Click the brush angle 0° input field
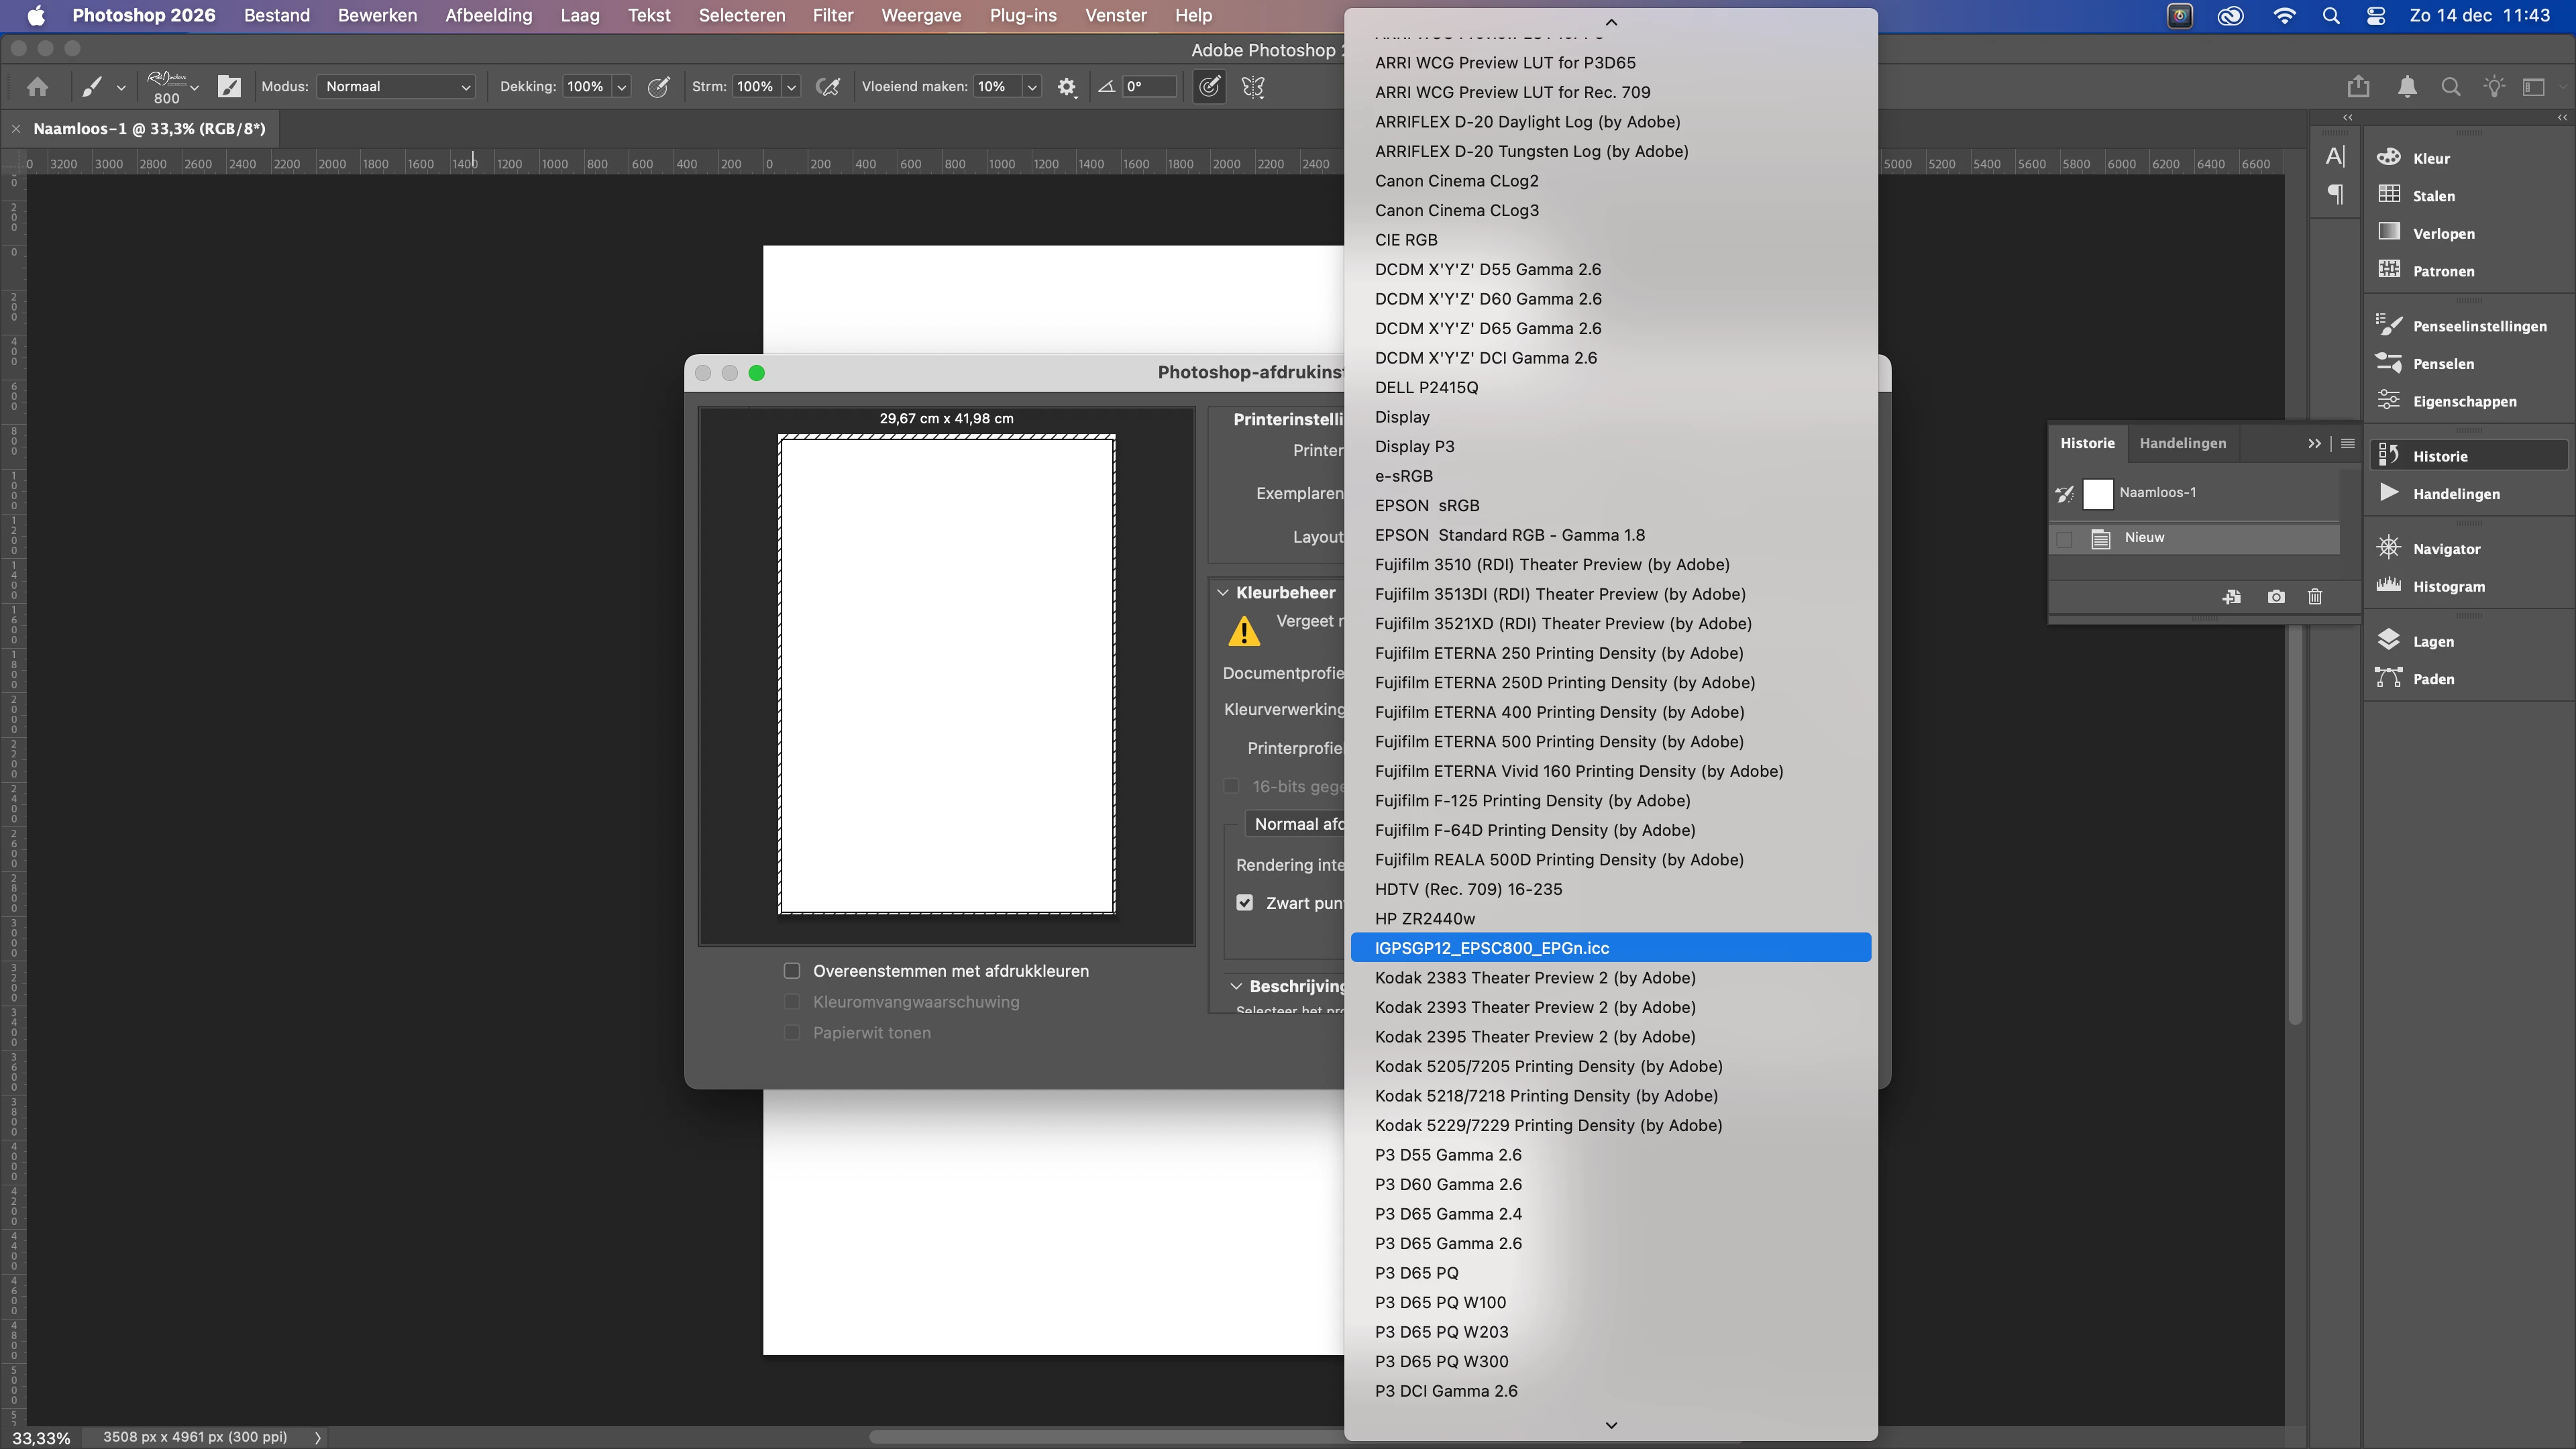This screenshot has height=1449, width=2576. [x=1148, y=87]
